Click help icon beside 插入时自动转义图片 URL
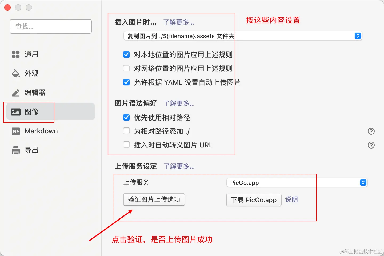Screen dimensions: 384x256 coord(371,145)
